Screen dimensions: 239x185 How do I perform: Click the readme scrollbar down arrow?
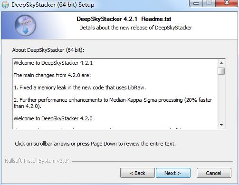(221, 125)
